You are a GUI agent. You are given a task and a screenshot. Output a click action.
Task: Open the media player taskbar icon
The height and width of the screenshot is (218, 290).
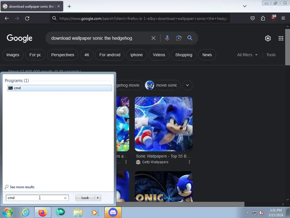tap(95, 212)
